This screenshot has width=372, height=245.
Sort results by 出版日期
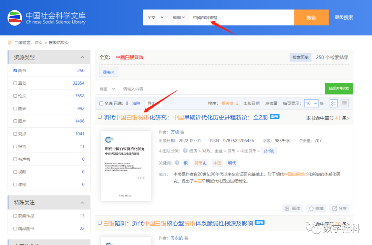click(251, 103)
